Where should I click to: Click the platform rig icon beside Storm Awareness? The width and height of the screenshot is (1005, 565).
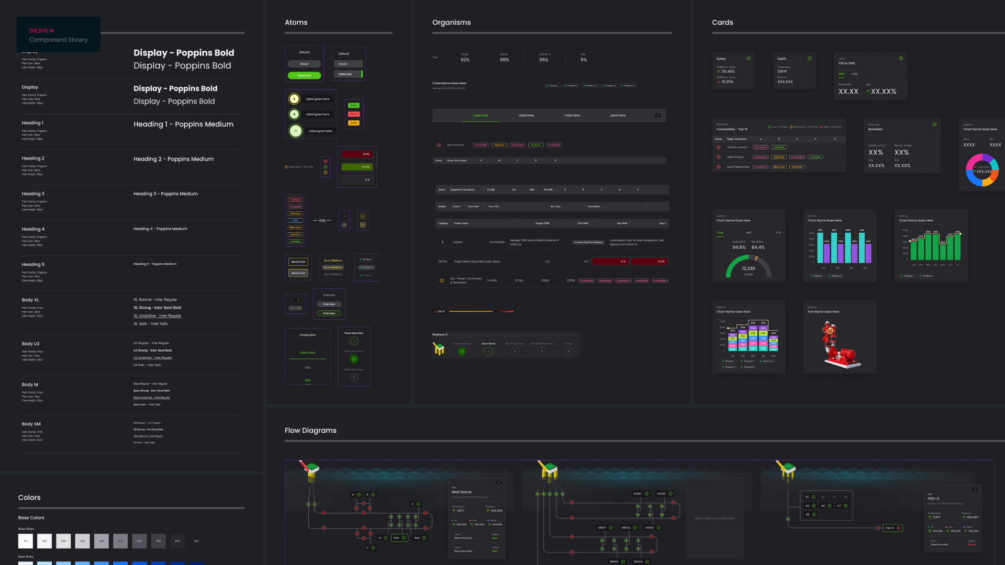[x=439, y=349]
